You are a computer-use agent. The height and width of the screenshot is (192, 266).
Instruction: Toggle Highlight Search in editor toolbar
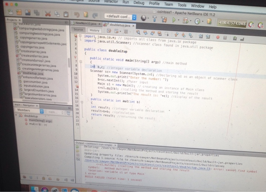pyautogui.click(x=160, y=33)
